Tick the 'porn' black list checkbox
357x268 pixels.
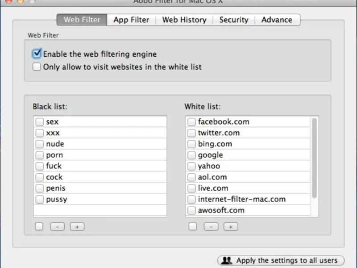[x=39, y=155]
